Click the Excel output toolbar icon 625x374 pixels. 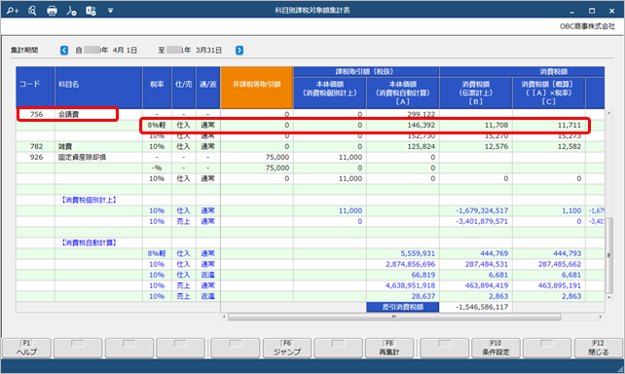point(91,11)
